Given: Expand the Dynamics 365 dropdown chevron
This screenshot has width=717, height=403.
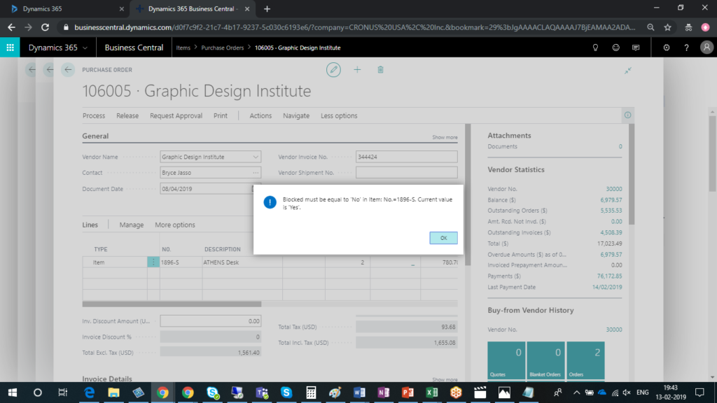Looking at the screenshot, I should pos(85,48).
